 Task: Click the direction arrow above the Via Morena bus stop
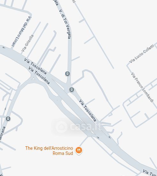pyautogui.click(x=5, y=109)
